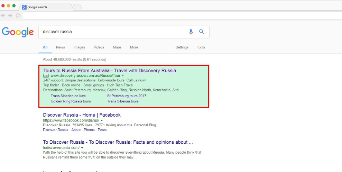Image resolution: width=342 pixels, height=172 pixels.
Task: Expand dropdown arrow beside todiscoverrussia.com URL
Action: (x=82, y=147)
